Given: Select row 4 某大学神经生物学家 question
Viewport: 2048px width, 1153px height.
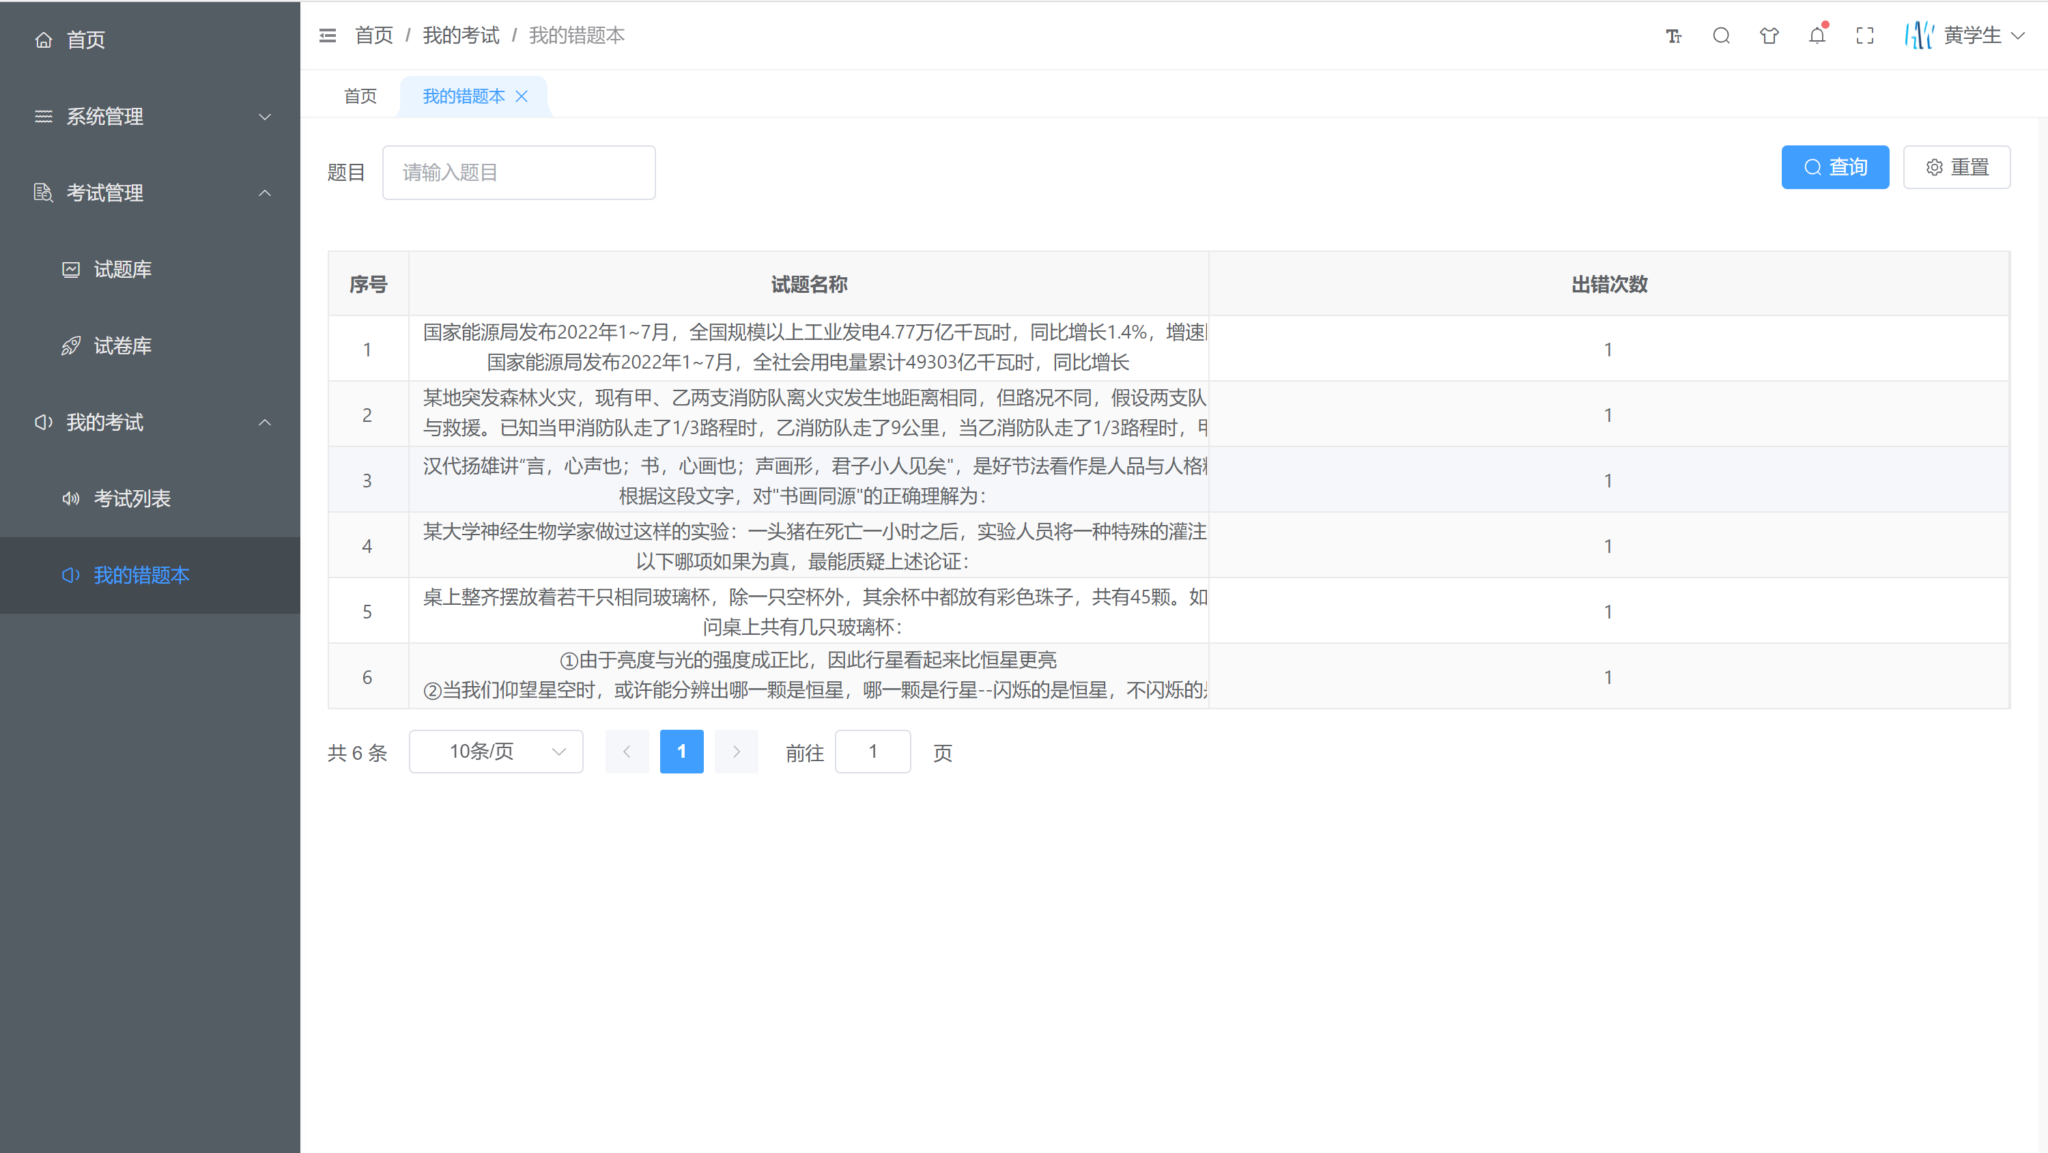Looking at the screenshot, I should coord(808,545).
